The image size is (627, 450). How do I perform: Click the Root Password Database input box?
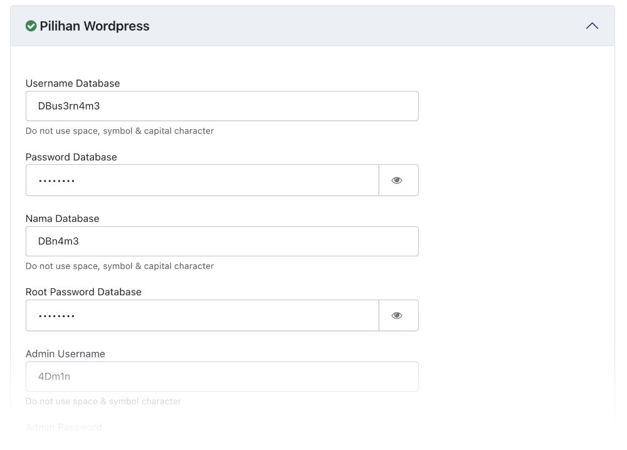point(202,315)
